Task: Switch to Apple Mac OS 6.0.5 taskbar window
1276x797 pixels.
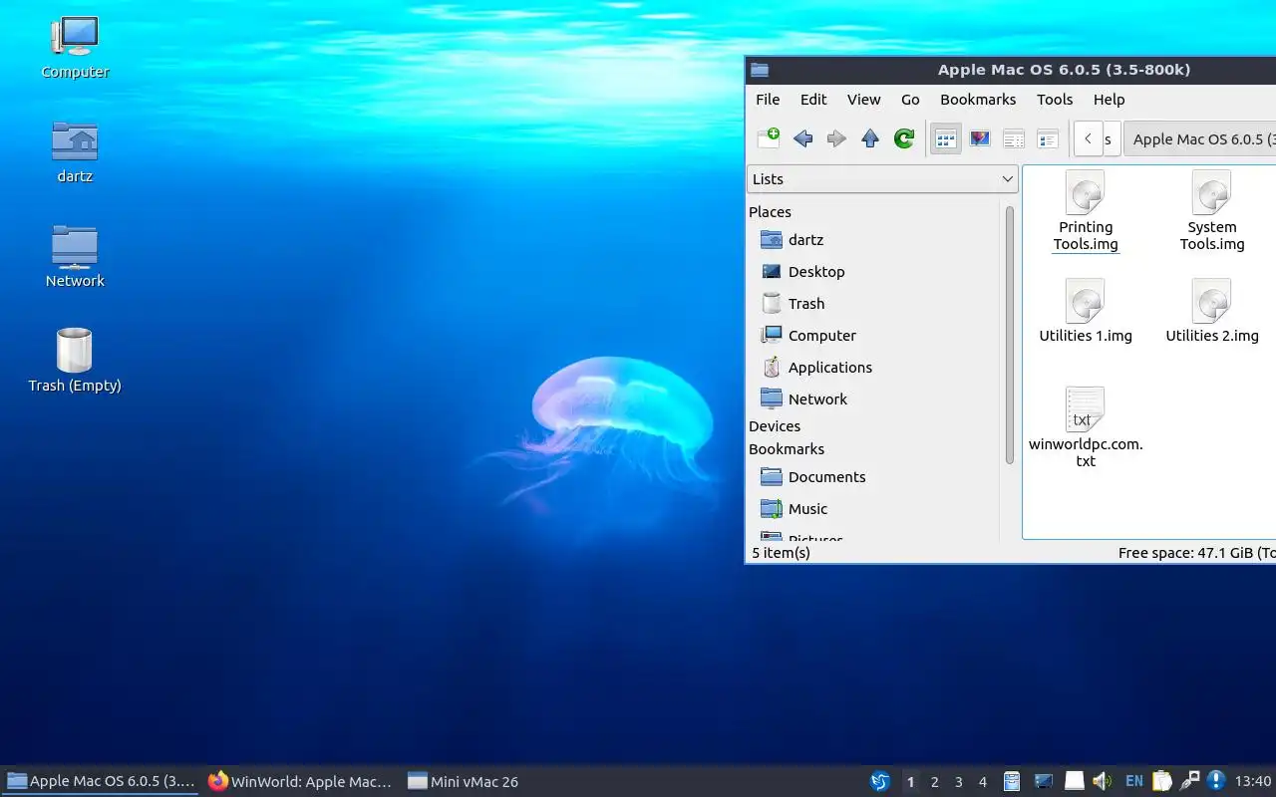Action: [x=101, y=782]
